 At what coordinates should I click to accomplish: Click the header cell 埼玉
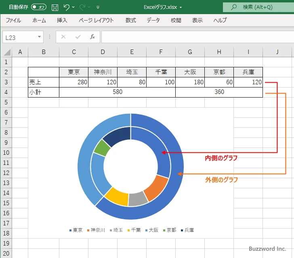tap(132, 72)
